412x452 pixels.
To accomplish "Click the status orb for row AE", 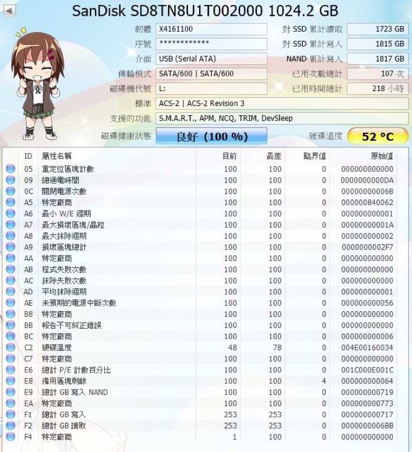I will 10,303.
